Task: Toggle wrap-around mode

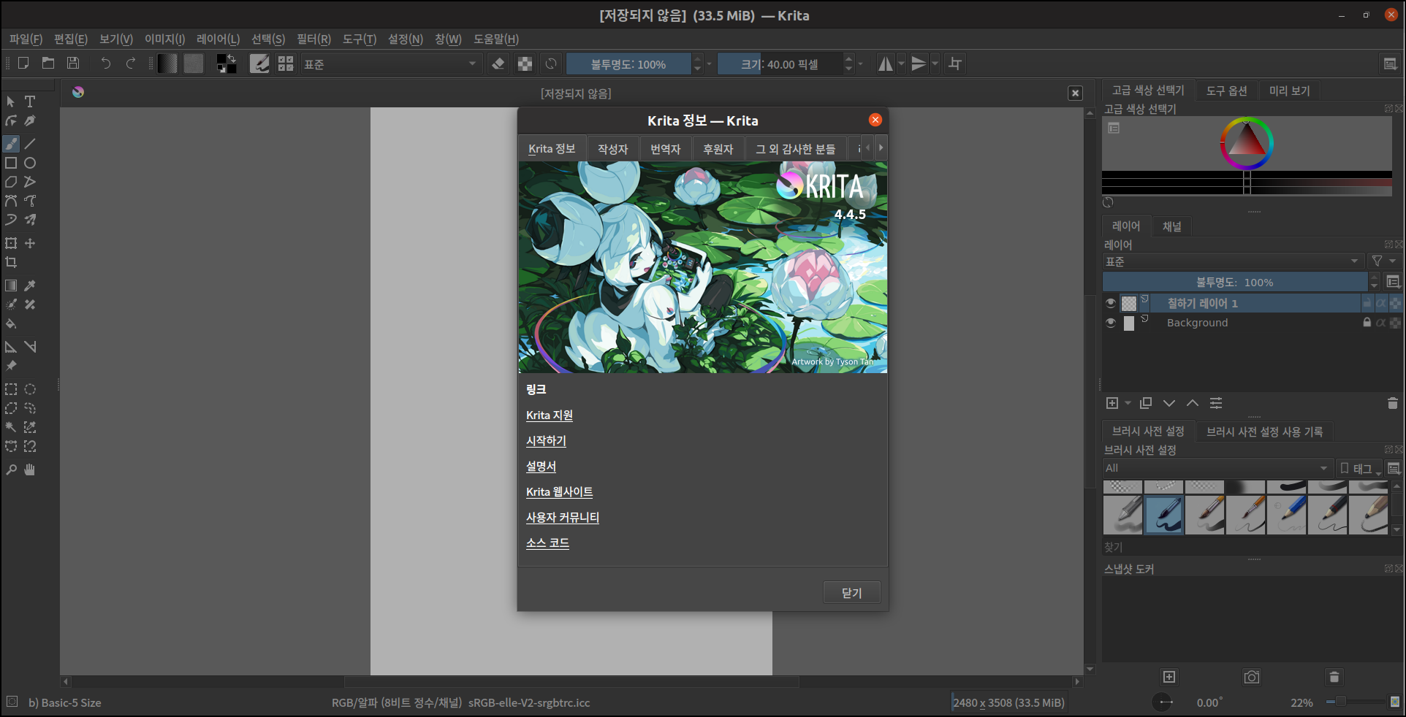Action: pyautogui.click(x=955, y=64)
